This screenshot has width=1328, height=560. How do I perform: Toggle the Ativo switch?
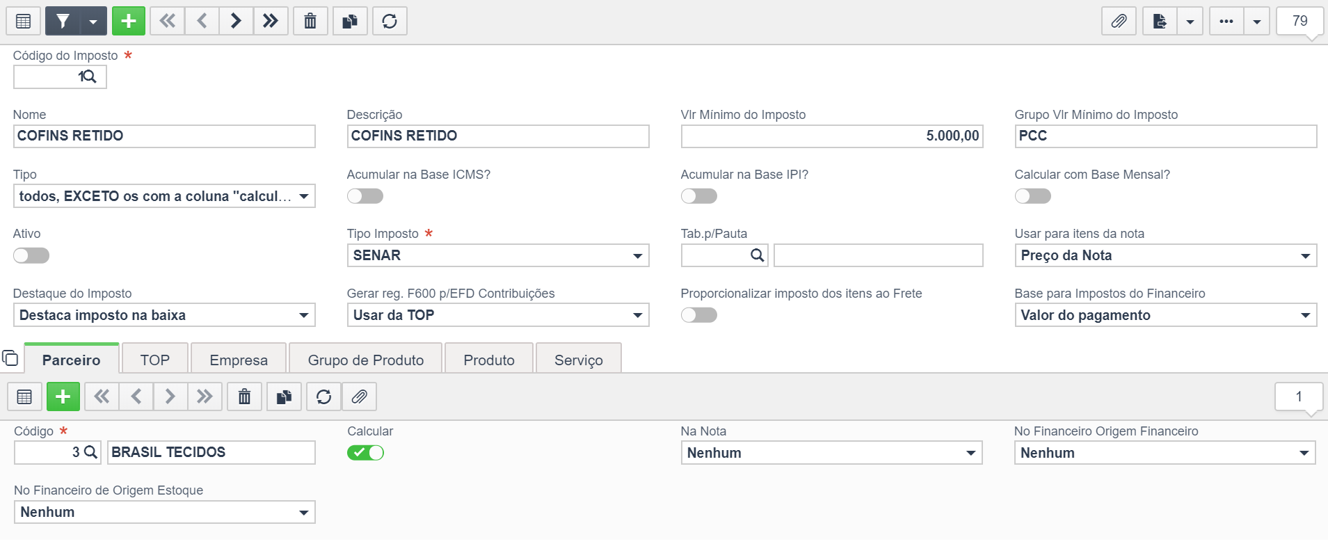point(31,255)
